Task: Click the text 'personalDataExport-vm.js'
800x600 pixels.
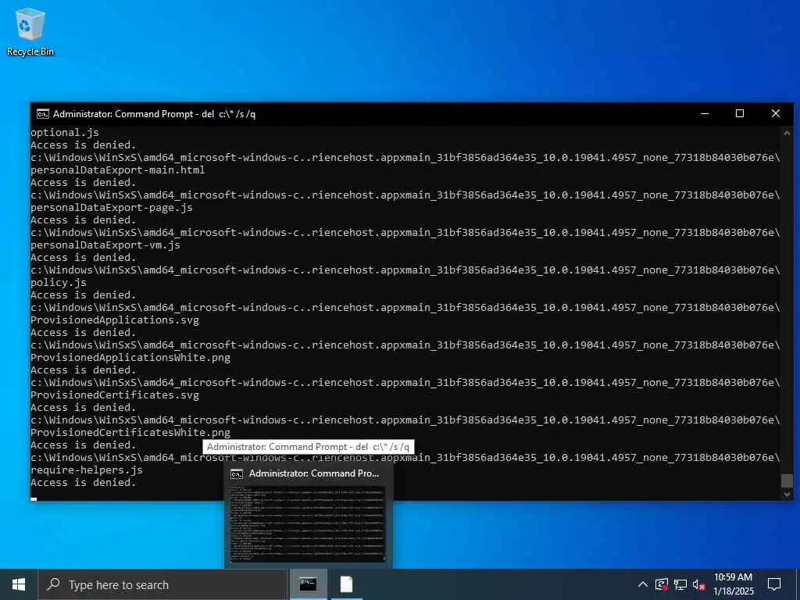Action: (105, 245)
